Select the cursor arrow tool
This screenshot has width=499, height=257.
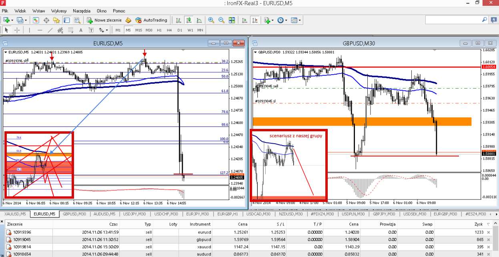pyautogui.click(x=7, y=30)
